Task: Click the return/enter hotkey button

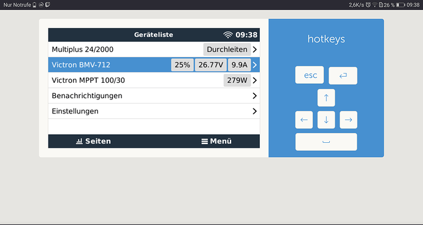Action: [343, 75]
